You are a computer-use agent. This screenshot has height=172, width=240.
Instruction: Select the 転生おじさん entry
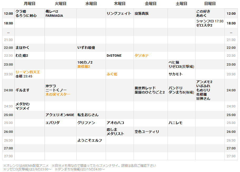click(88, 115)
